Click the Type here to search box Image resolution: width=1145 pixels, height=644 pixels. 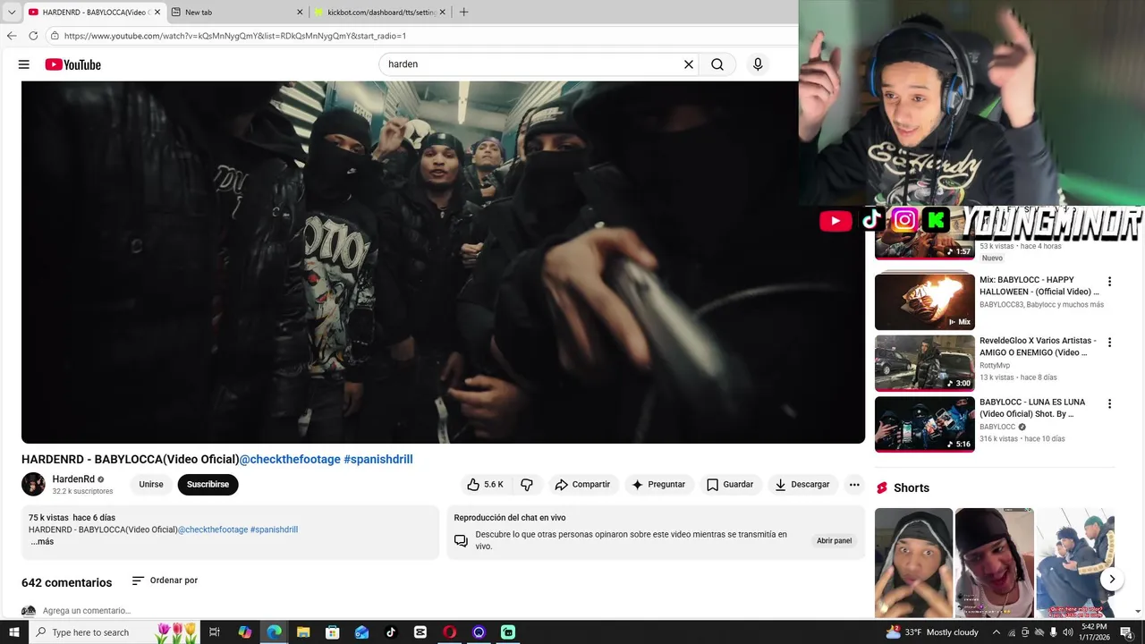click(116, 632)
